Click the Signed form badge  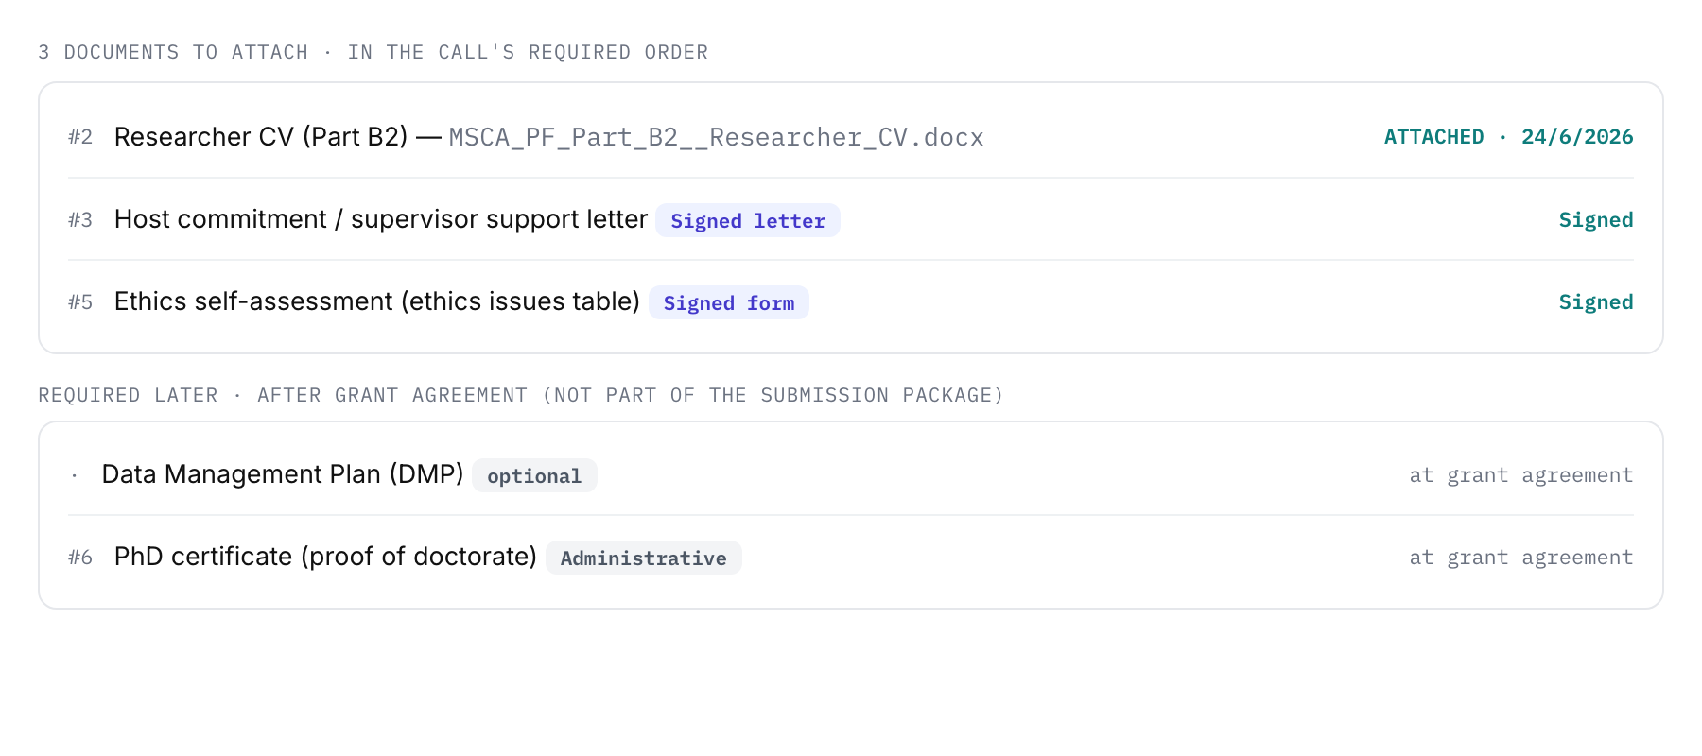coord(729,302)
